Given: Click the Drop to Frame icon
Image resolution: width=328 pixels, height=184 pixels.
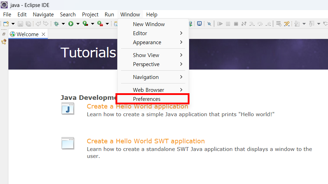Looking at the screenshot, I should tap(279, 24).
